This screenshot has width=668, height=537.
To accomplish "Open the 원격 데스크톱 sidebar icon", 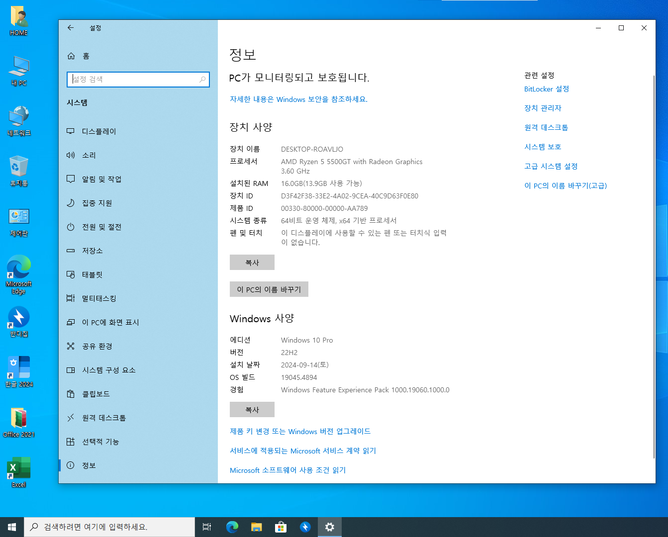I will pos(71,418).
